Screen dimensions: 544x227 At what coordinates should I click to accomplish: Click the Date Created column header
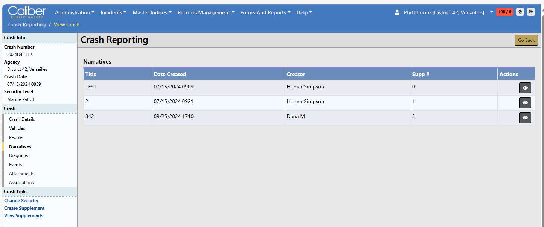pyautogui.click(x=170, y=74)
